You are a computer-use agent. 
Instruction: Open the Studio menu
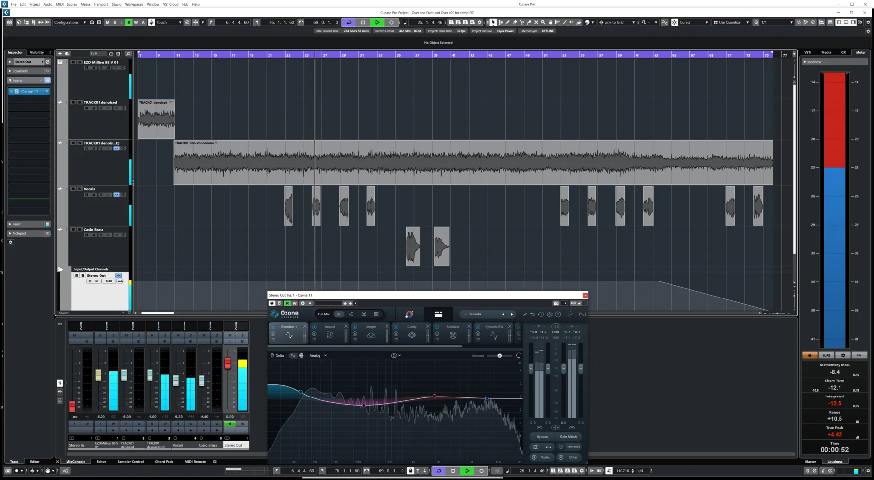(x=117, y=4)
